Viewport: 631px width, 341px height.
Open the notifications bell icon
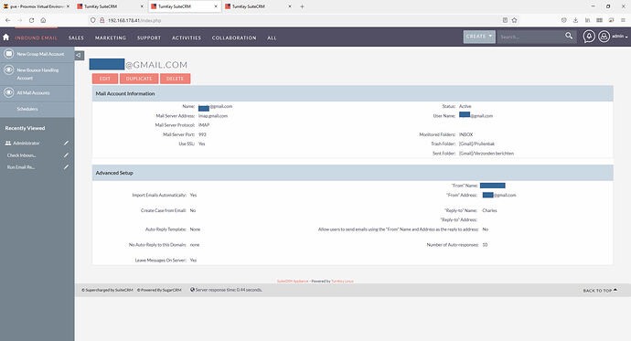pos(589,37)
